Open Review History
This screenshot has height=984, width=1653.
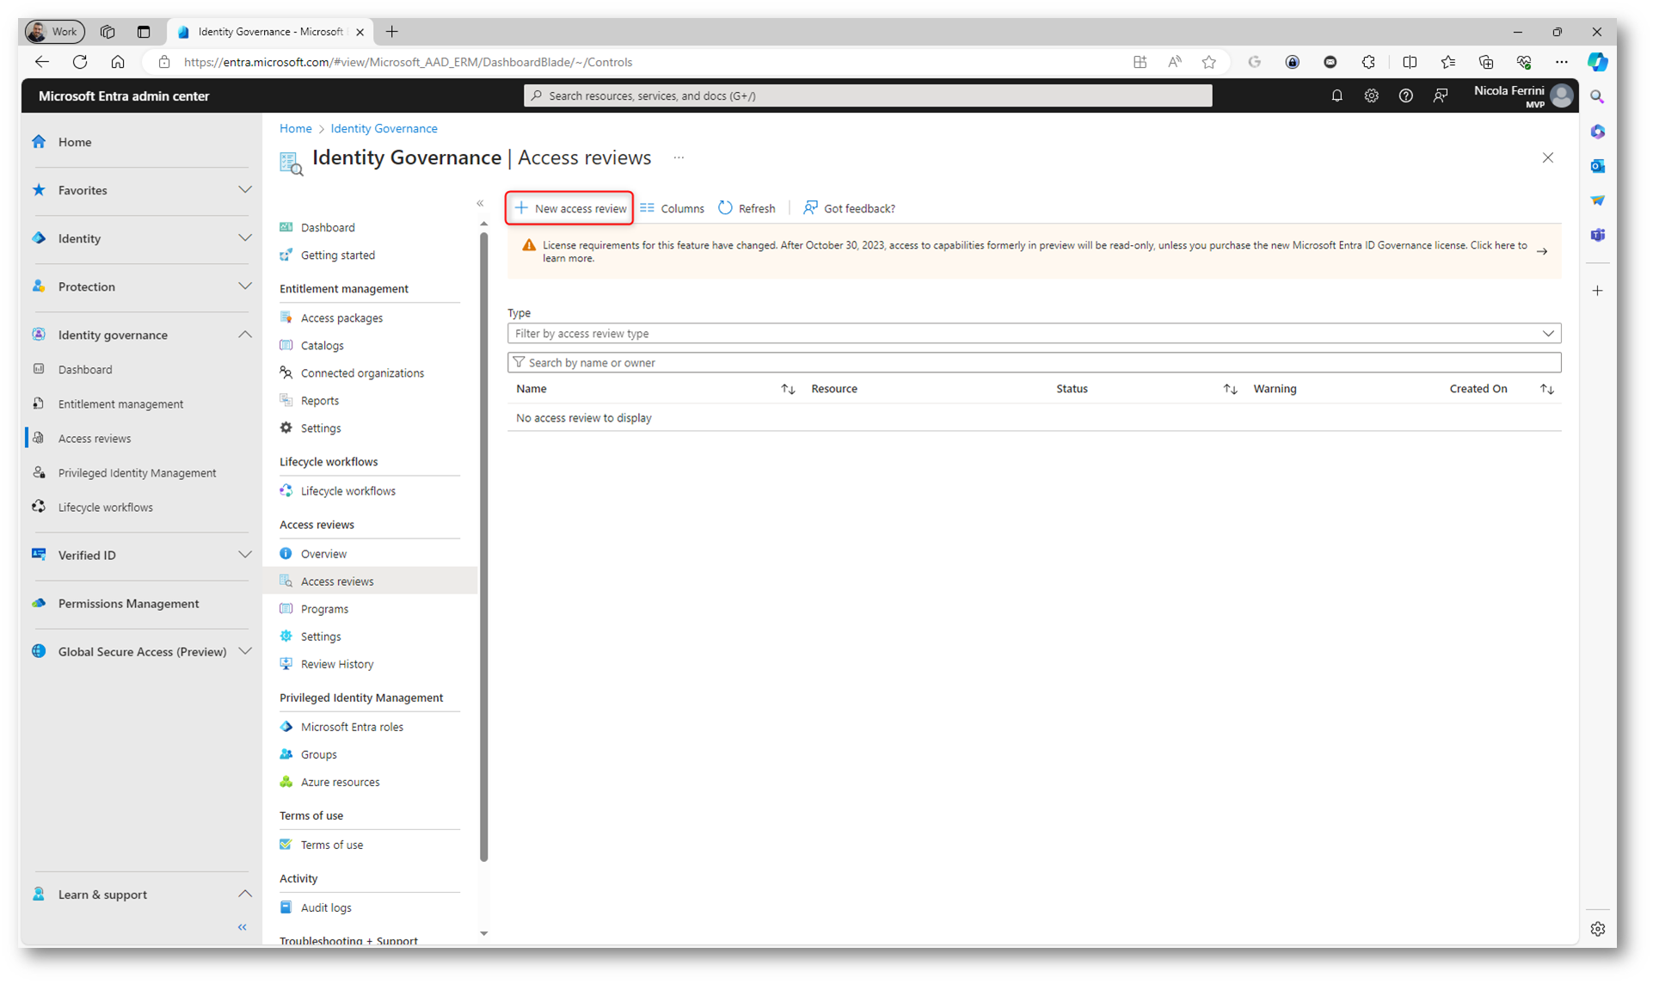click(x=337, y=664)
